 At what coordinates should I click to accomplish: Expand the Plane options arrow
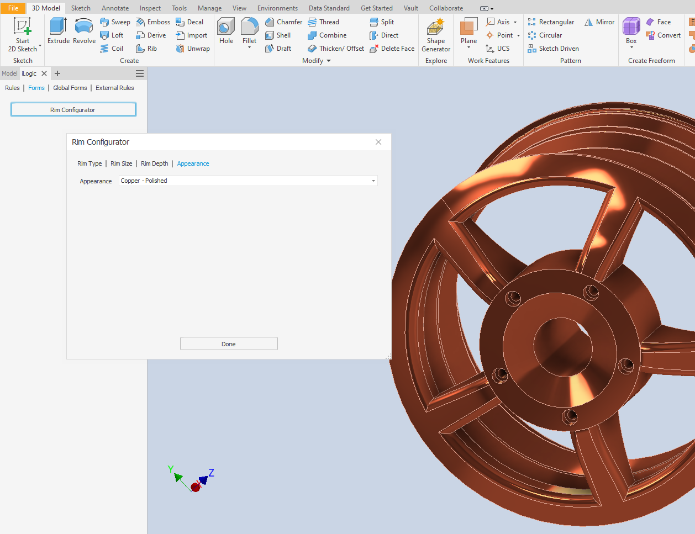pos(468,48)
